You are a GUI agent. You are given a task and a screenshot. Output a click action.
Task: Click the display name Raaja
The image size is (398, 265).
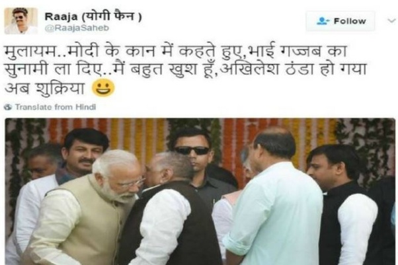click(61, 17)
